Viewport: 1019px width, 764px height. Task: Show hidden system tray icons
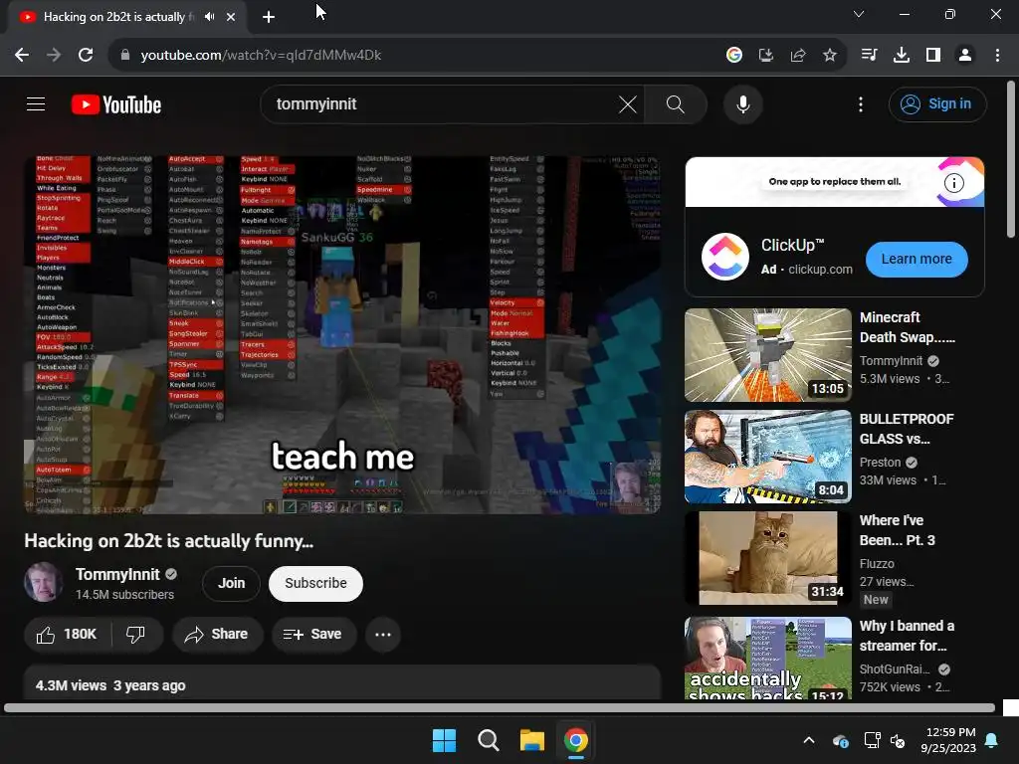[x=808, y=740]
